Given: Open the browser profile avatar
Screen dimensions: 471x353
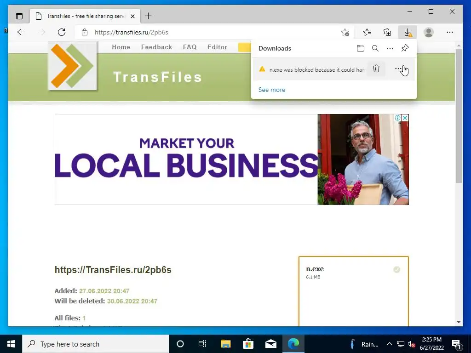Looking at the screenshot, I should tap(429, 32).
